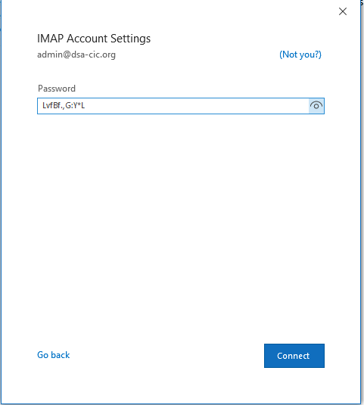Return to the previous step via Go back
The width and height of the screenshot is (364, 405).
pos(54,355)
